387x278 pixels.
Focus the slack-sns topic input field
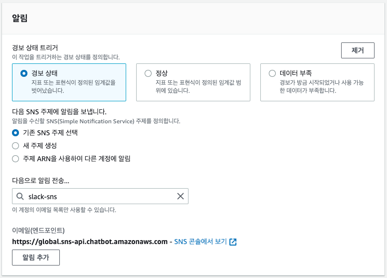tap(100, 196)
